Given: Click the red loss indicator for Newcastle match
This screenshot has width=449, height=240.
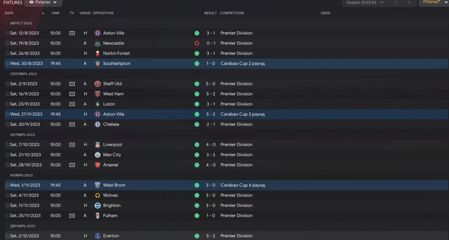Looking at the screenshot, I should click(x=197, y=43).
